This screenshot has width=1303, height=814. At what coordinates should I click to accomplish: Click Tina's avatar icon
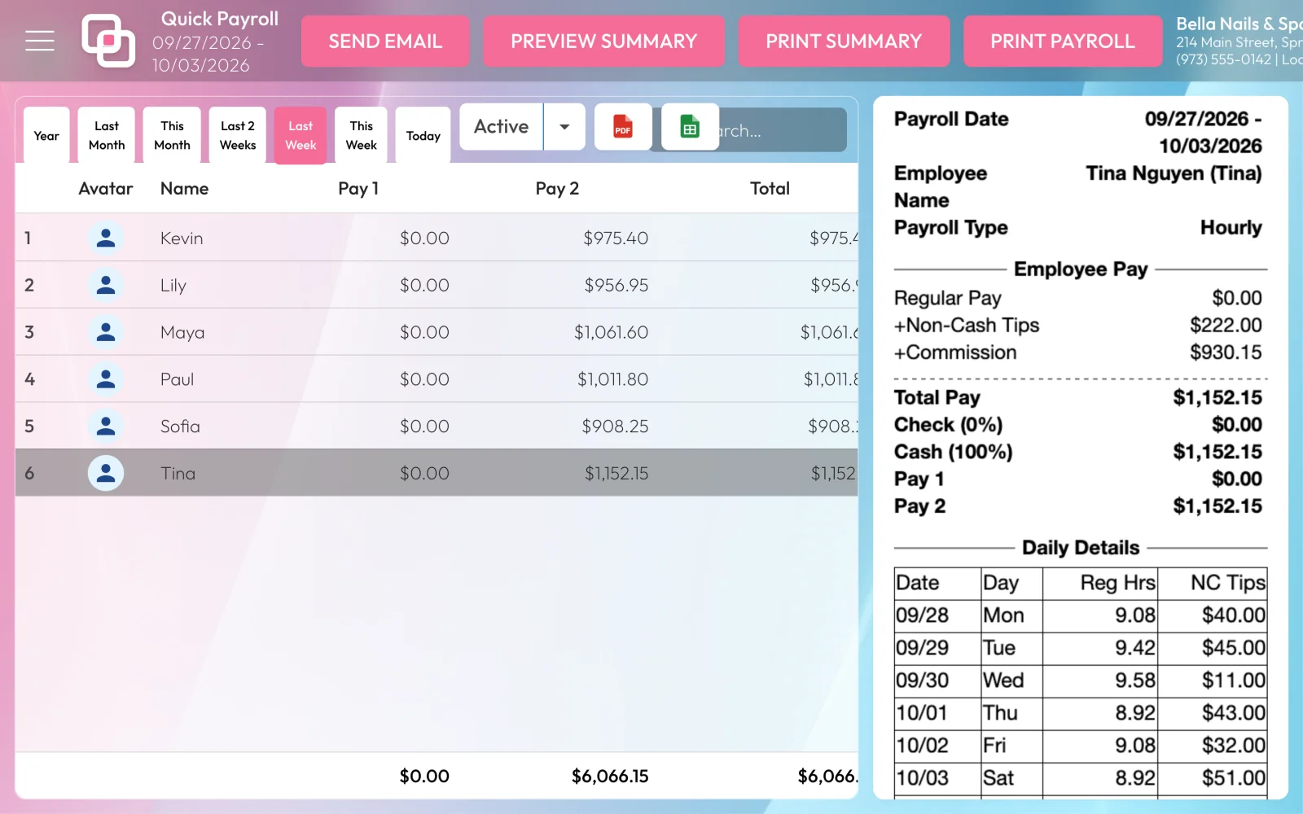(106, 473)
